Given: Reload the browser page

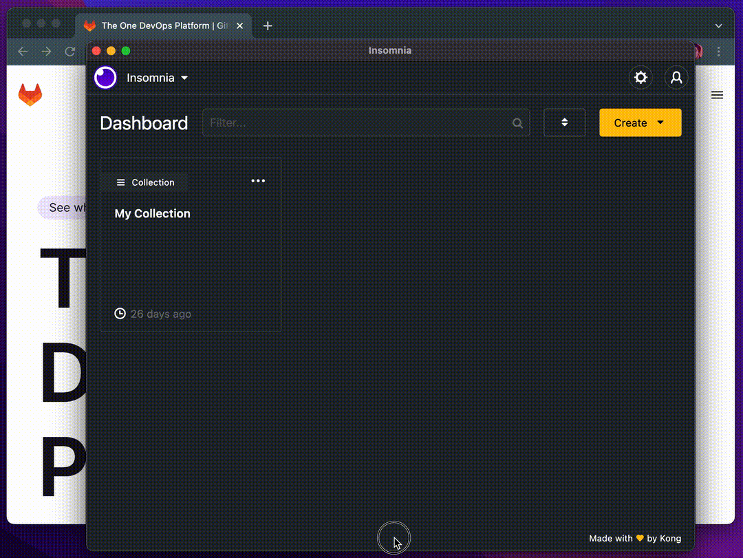Looking at the screenshot, I should click(x=70, y=51).
